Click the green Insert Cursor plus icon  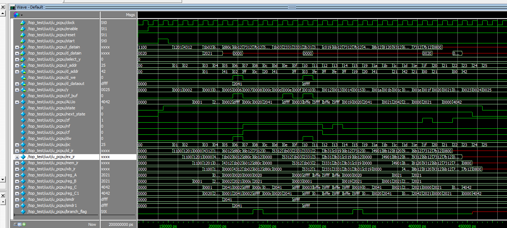pos(24,224)
